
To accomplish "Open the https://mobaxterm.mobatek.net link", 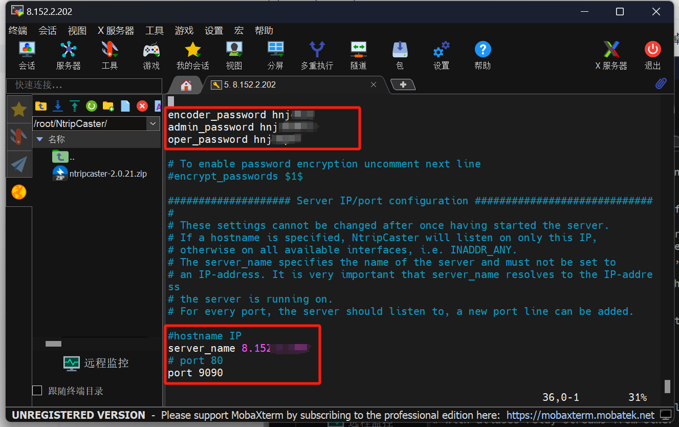I will tap(580, 415).
